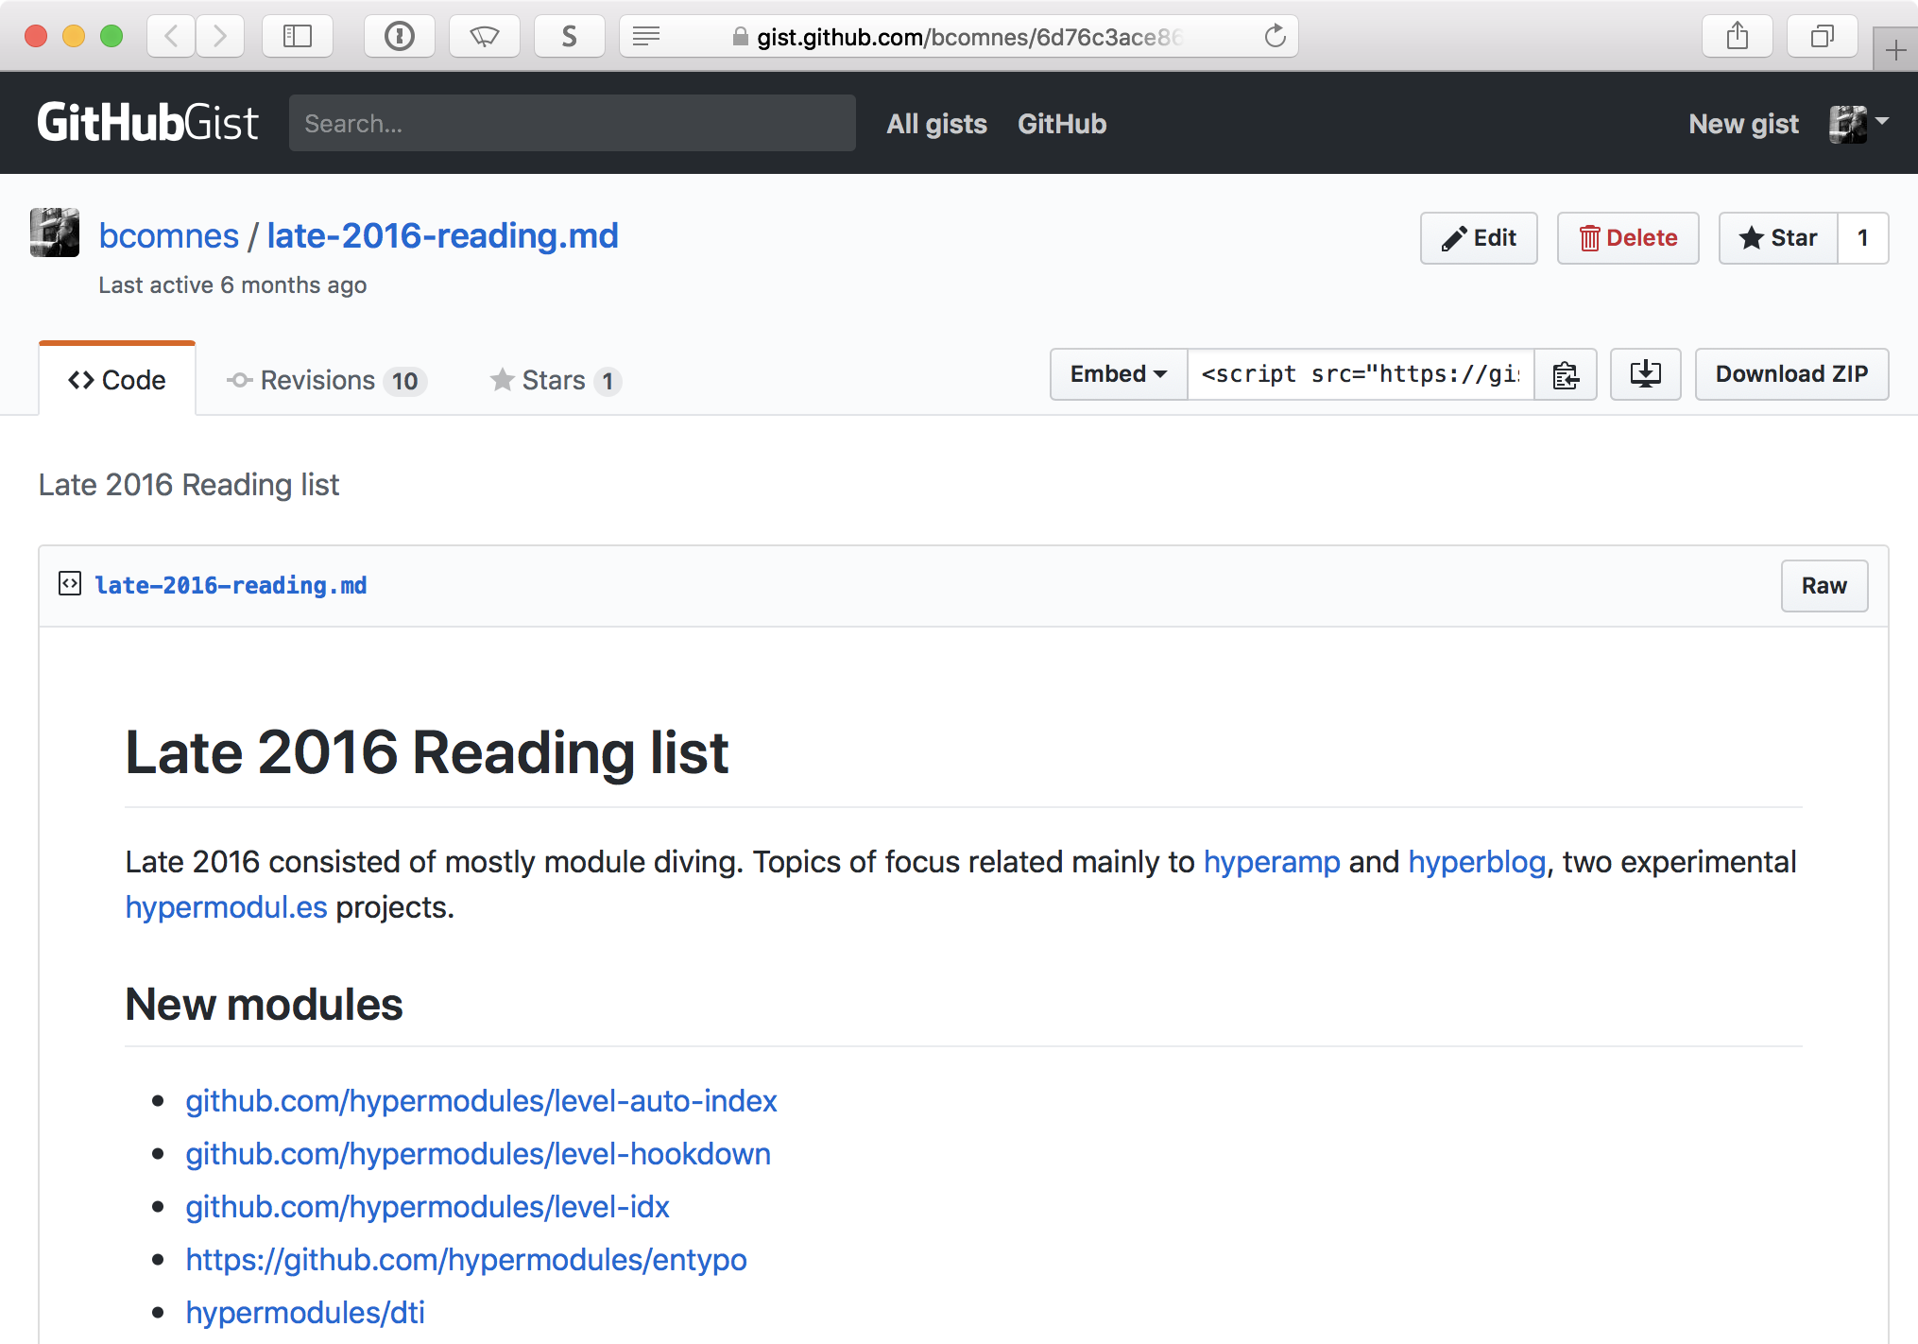Show all tabs overview icon
This screenshot has height=1344, width=1918.
coord(1822,36)
